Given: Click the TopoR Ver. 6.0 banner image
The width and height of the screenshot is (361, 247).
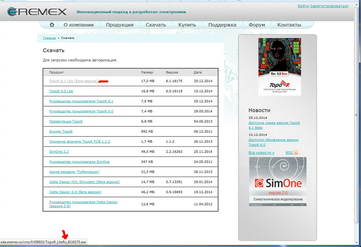Looking at the screenshot, I should pos(280,67).
